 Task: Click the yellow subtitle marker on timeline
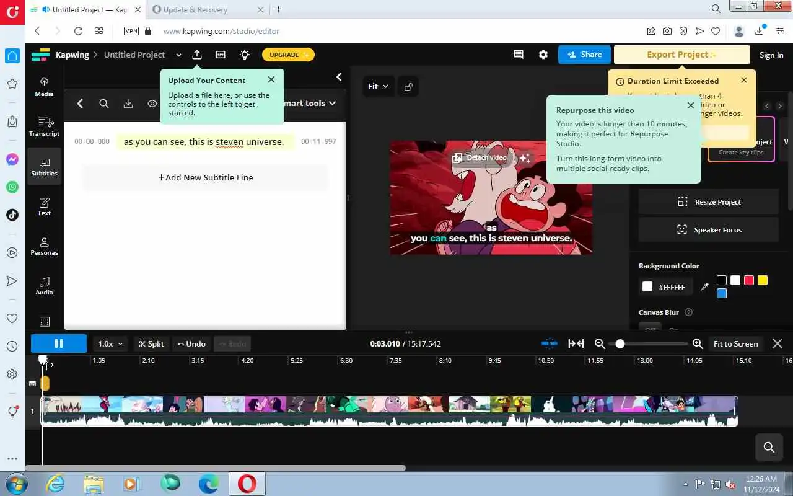click(x=45, y=384)
